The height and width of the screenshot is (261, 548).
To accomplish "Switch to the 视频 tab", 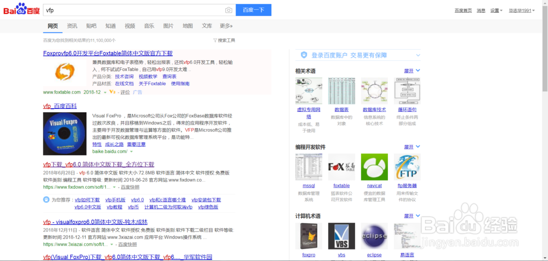I will click(x=130, y=26).
